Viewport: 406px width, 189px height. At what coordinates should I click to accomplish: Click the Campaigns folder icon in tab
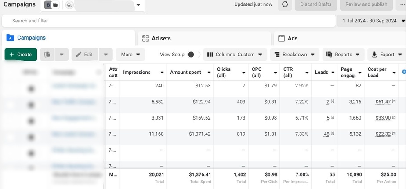[x=10, y=38]
